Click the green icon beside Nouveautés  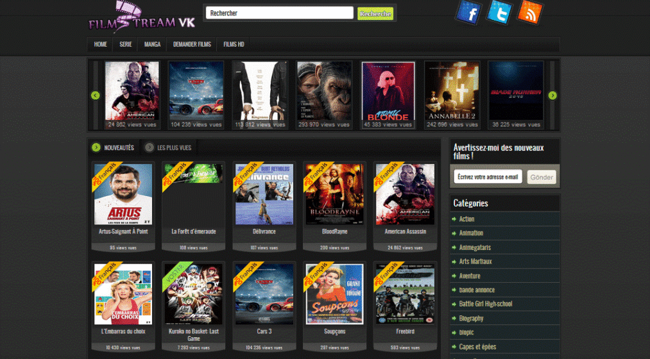[96, 147]
